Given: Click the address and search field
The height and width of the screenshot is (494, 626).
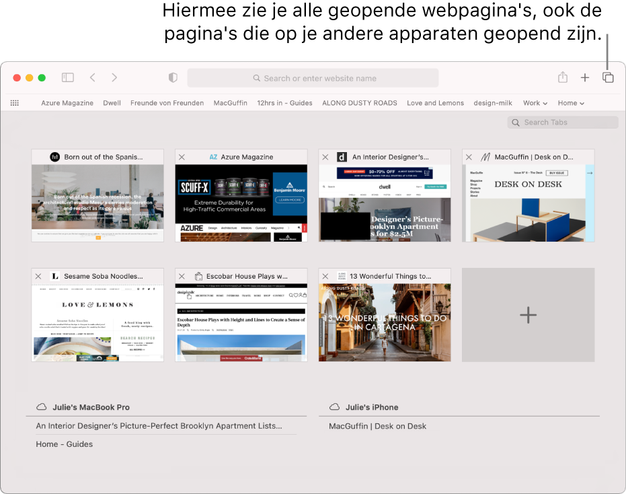Looking at the screenshot, I should 313,78.
